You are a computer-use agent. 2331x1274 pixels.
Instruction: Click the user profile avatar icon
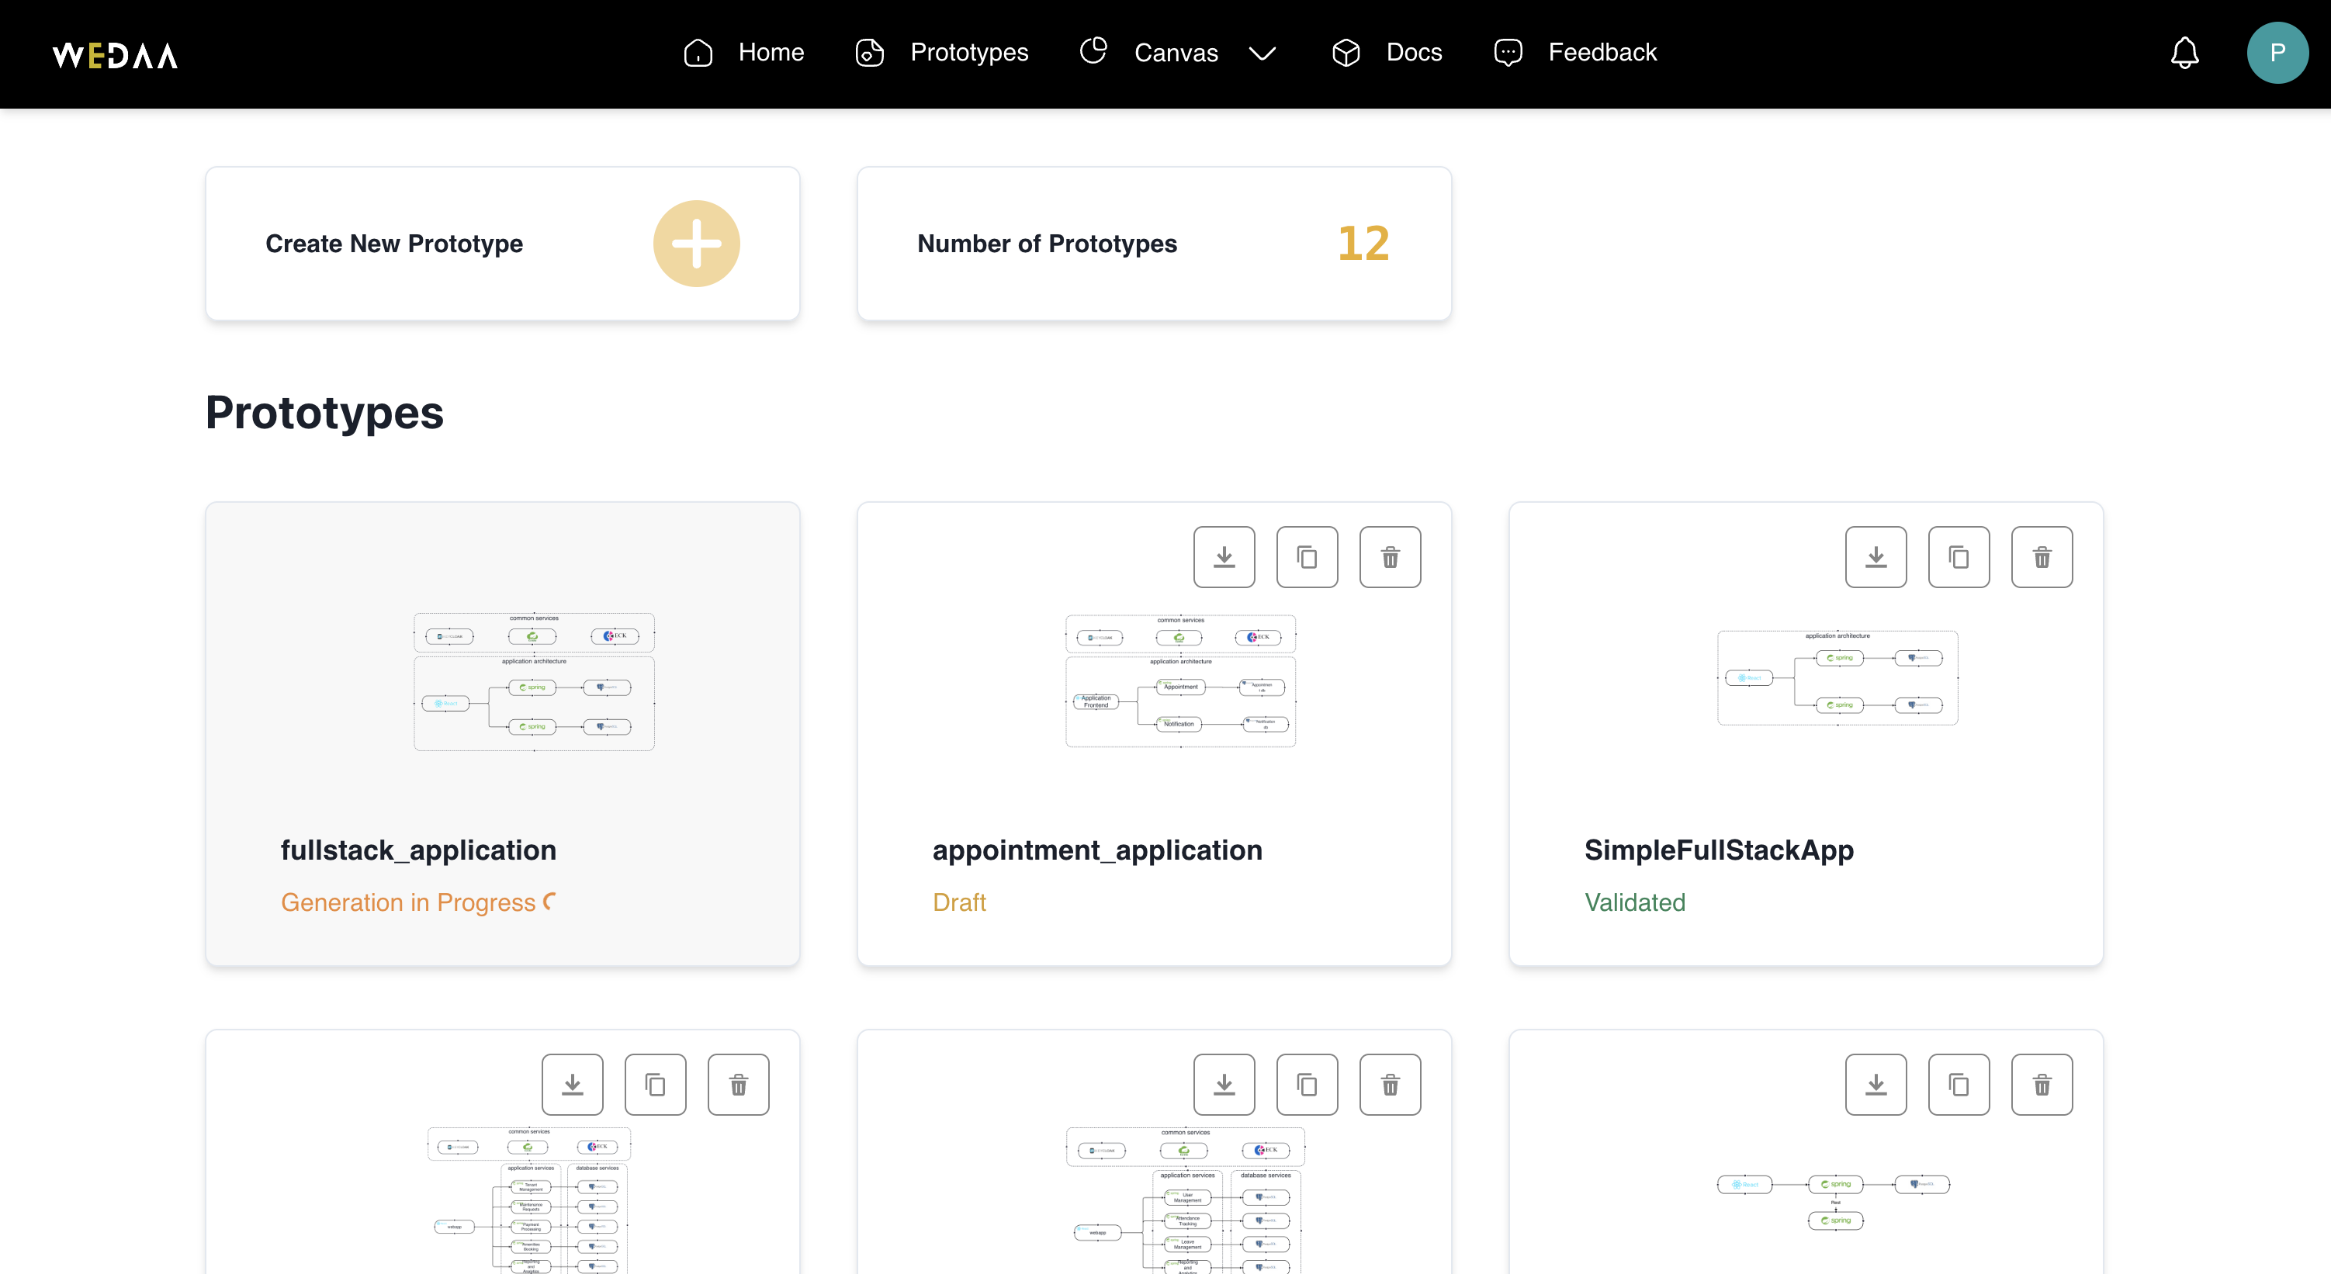(2277, 54)
